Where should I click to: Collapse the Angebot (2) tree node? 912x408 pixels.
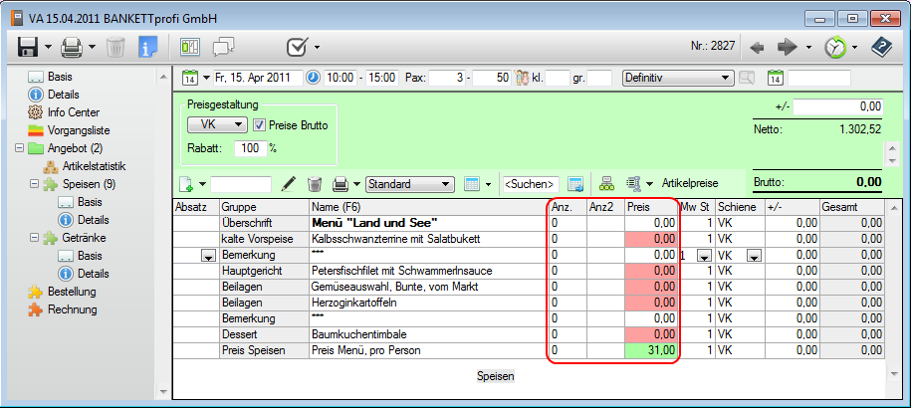point(20,148)
